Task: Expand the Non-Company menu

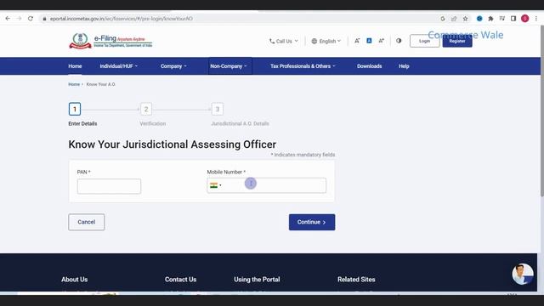Action: pyautogui.click(x=229, y=66)
